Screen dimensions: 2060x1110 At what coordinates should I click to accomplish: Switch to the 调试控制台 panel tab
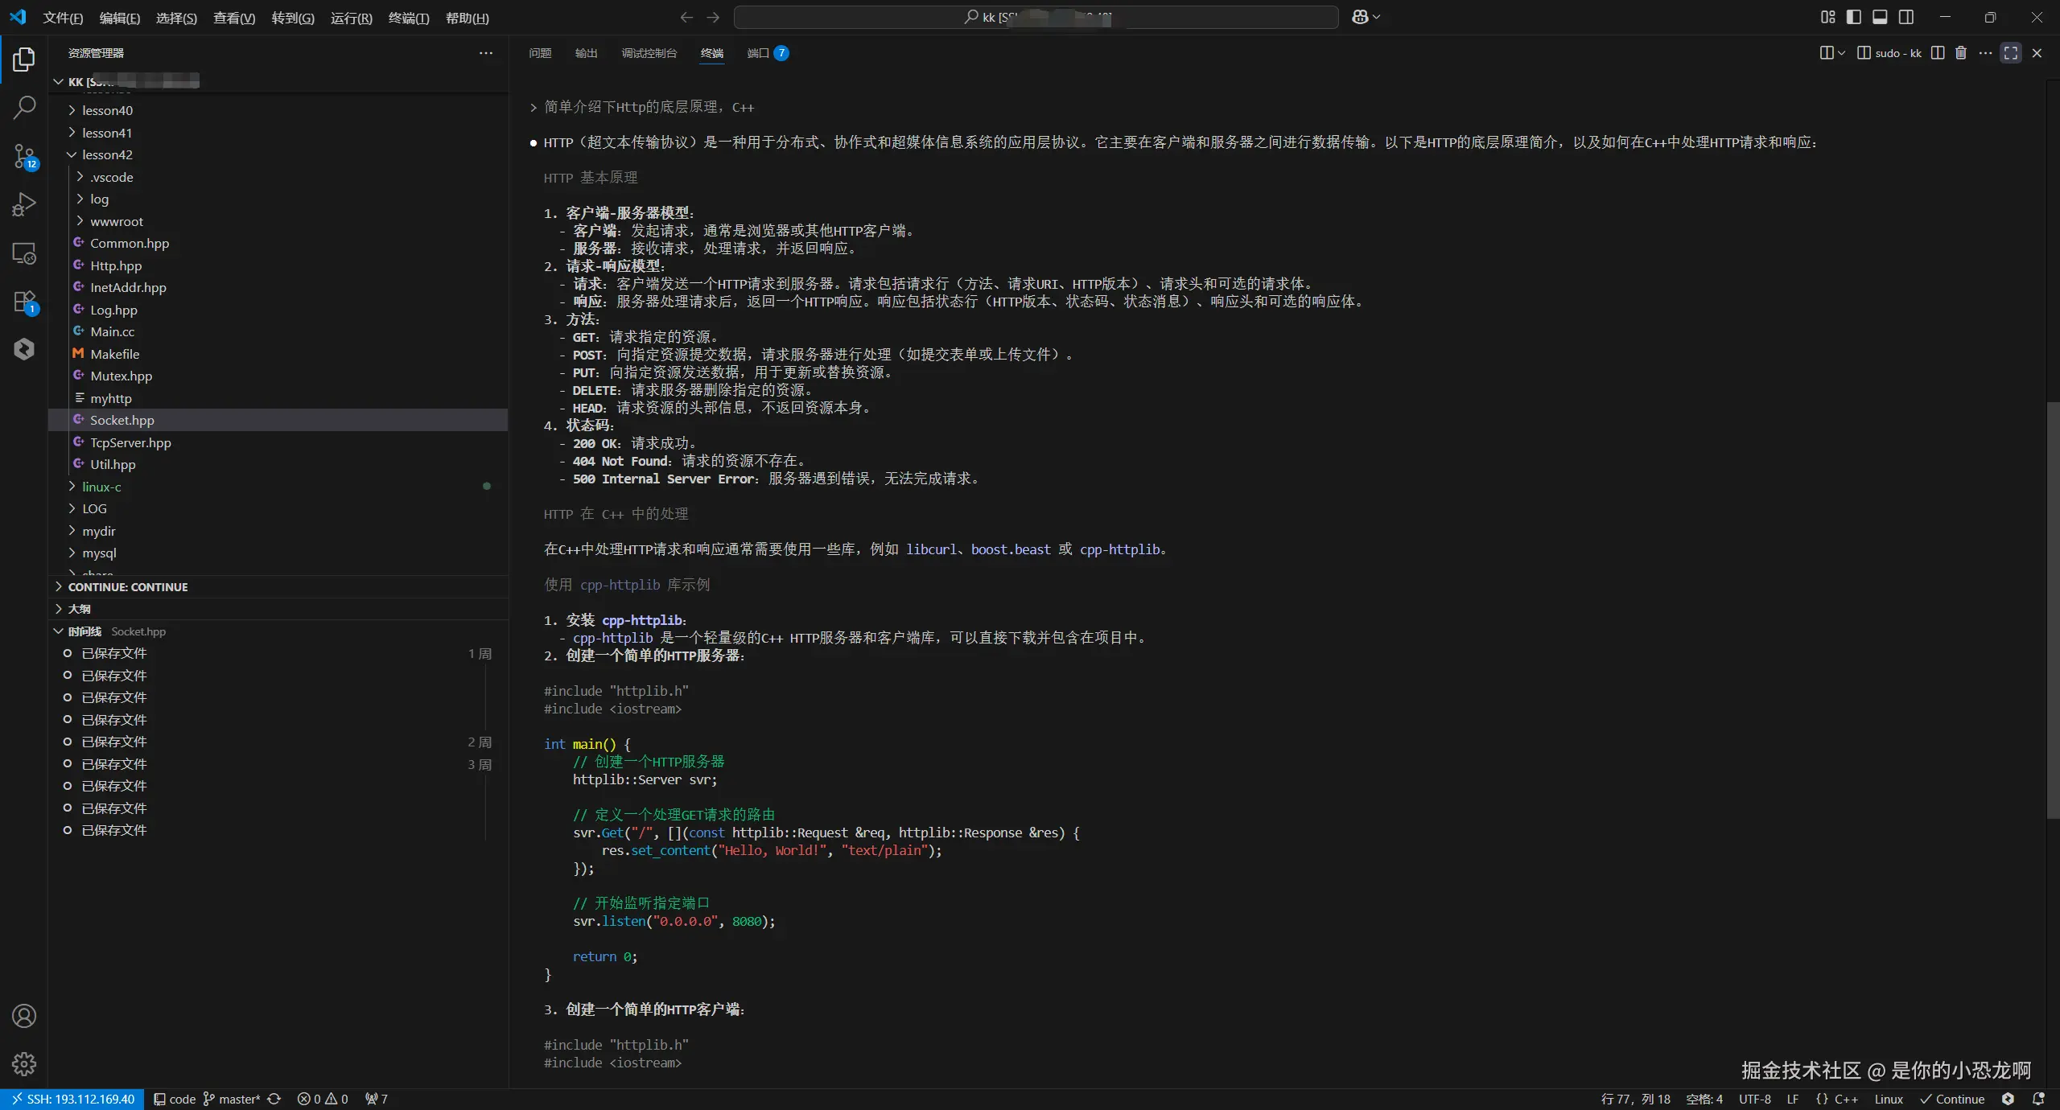coord(649,53)
